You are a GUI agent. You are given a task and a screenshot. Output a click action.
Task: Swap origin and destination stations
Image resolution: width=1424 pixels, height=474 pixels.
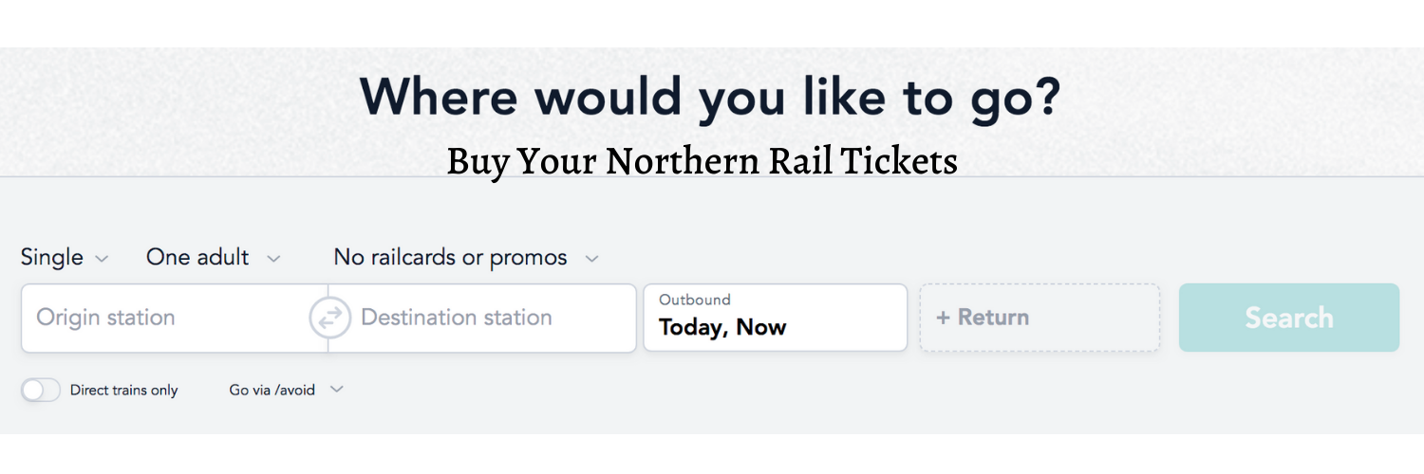[x=329, y=319]
